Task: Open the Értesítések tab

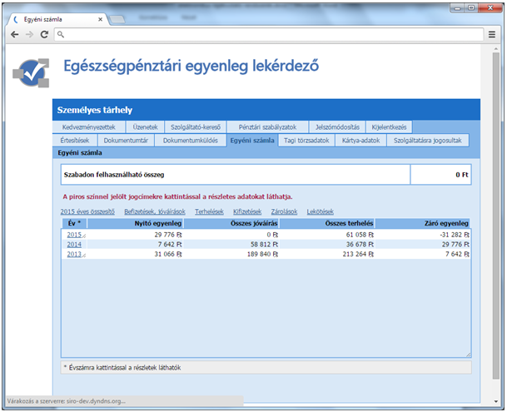Action: (x=75, y=141)
